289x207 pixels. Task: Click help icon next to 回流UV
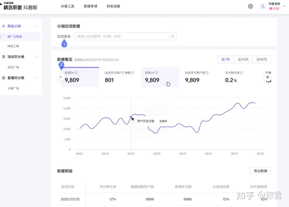pyautogui.click(x=156, y=73)
